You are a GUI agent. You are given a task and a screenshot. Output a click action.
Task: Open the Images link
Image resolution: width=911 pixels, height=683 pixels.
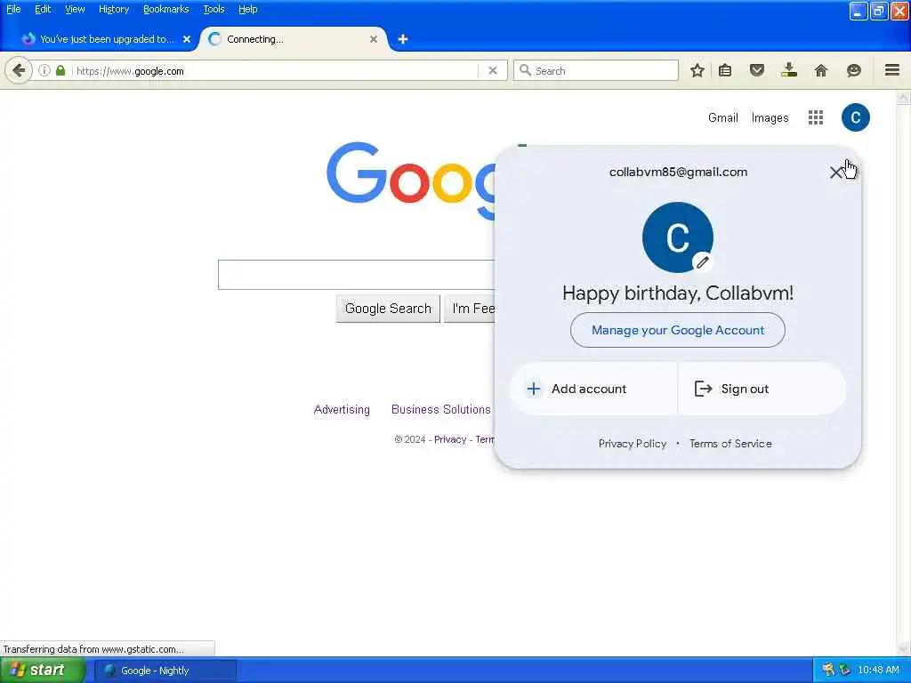(770, 118)
